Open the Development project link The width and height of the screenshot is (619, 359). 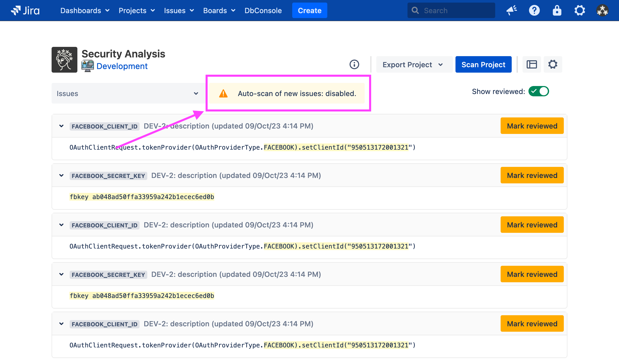point(122,66)
